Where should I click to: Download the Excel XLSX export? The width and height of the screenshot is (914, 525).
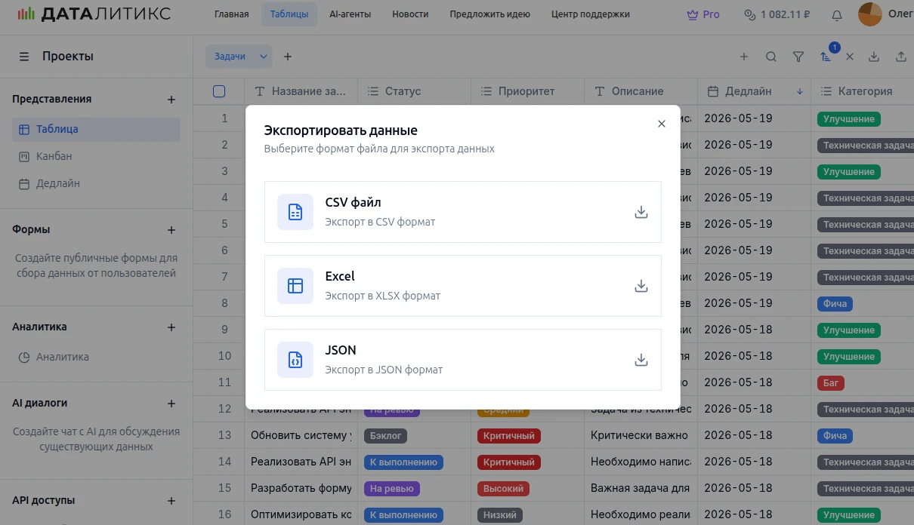pos(641,286)
